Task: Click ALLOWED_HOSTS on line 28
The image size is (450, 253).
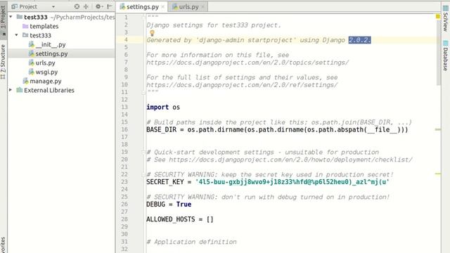Action: 170,219
